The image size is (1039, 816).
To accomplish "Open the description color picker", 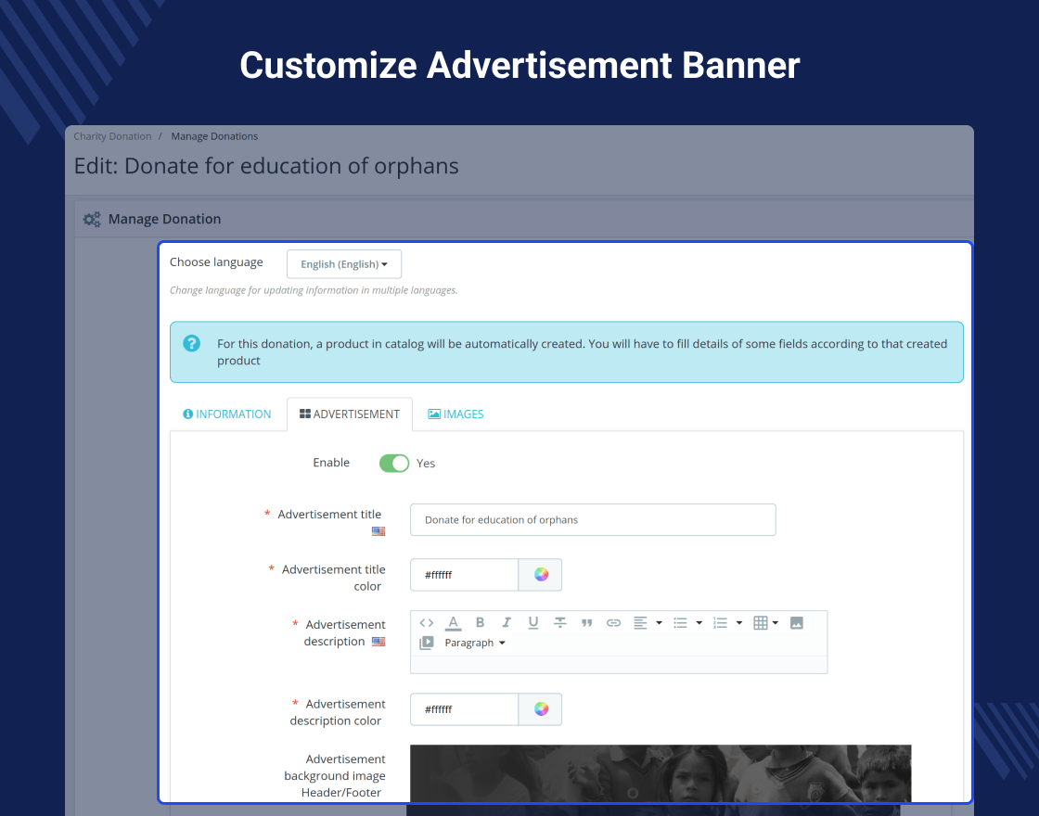I will click(x=541, y=709).
